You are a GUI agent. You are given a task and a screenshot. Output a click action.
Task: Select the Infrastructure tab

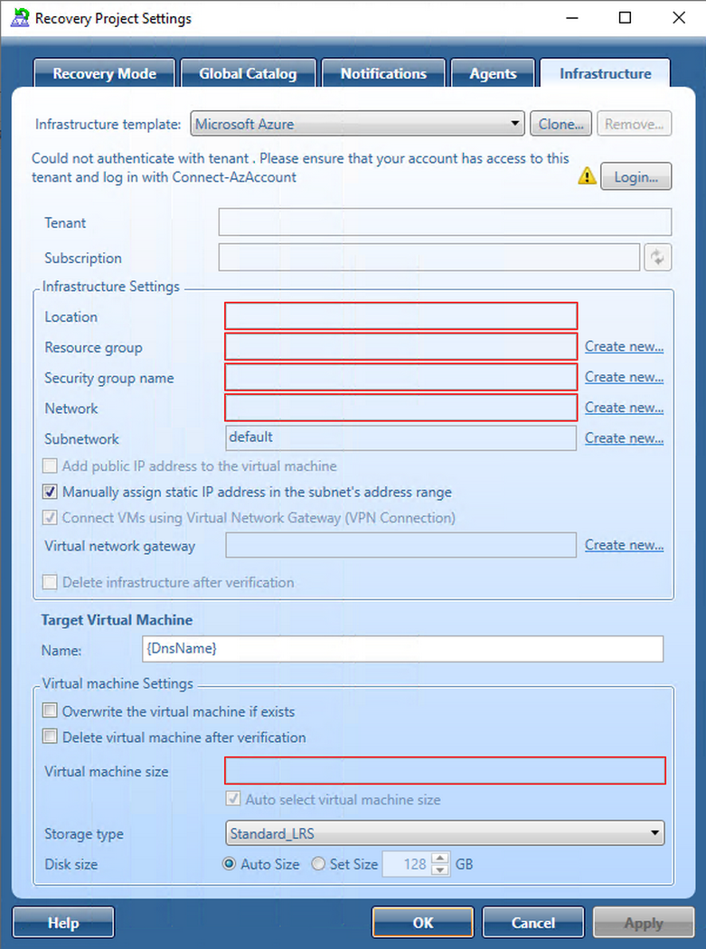pyautogui.click(x=606, y=73)
